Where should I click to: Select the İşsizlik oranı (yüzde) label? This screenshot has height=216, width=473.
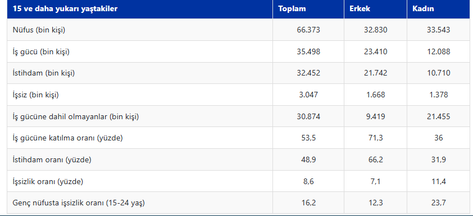pos(48,181)
